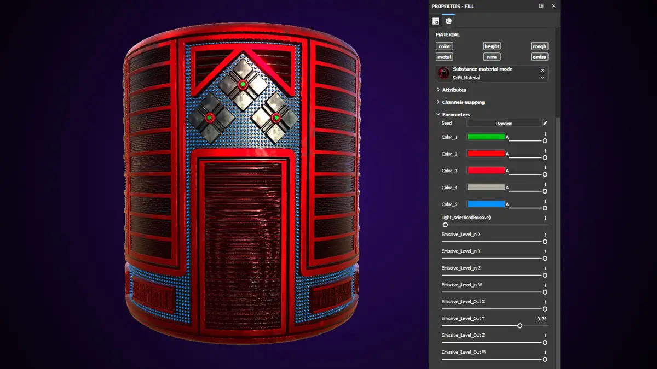
Task: Click the Emissive_Level_Out Y slider handle
Action: pyautogui.click(x=520, y=326)
